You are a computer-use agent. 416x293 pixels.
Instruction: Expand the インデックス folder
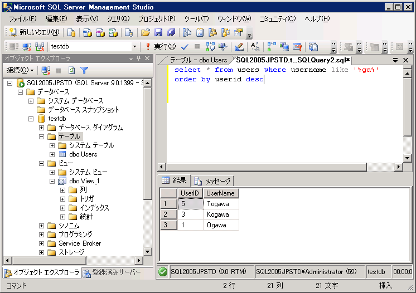63,208
